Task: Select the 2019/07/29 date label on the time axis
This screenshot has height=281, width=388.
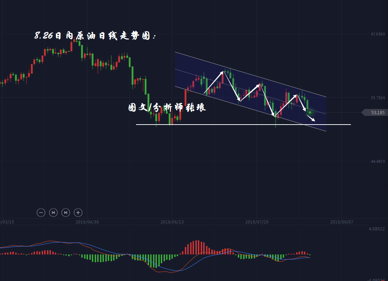Action: pyautogui.click(x=257, y=222)
